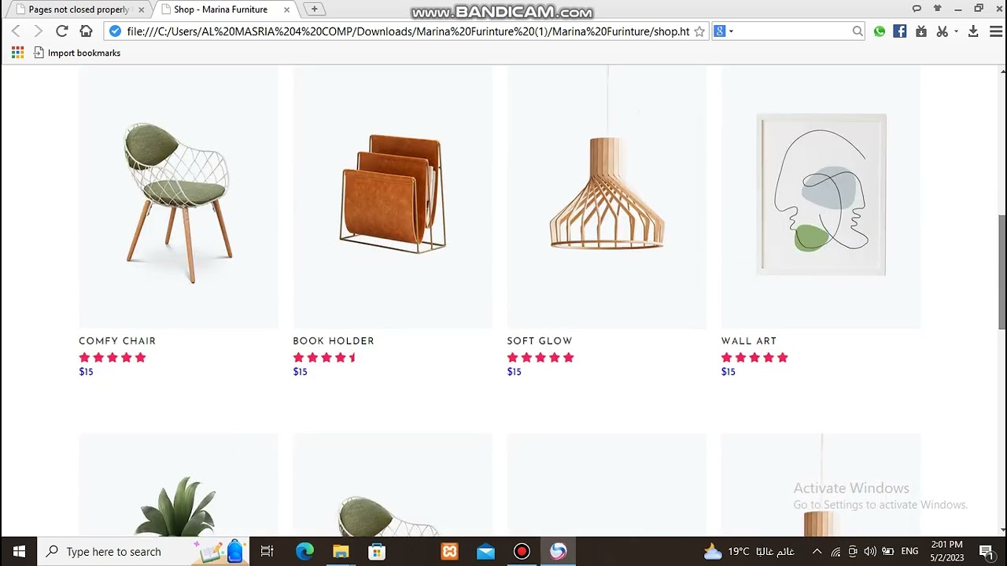Screen dimensions: 1007x566
Task: Open Microsoft Store from the taskbar
Action: click(x=377, y=551)
